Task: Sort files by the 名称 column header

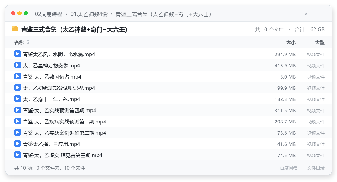Action: [x=19, y=42]
